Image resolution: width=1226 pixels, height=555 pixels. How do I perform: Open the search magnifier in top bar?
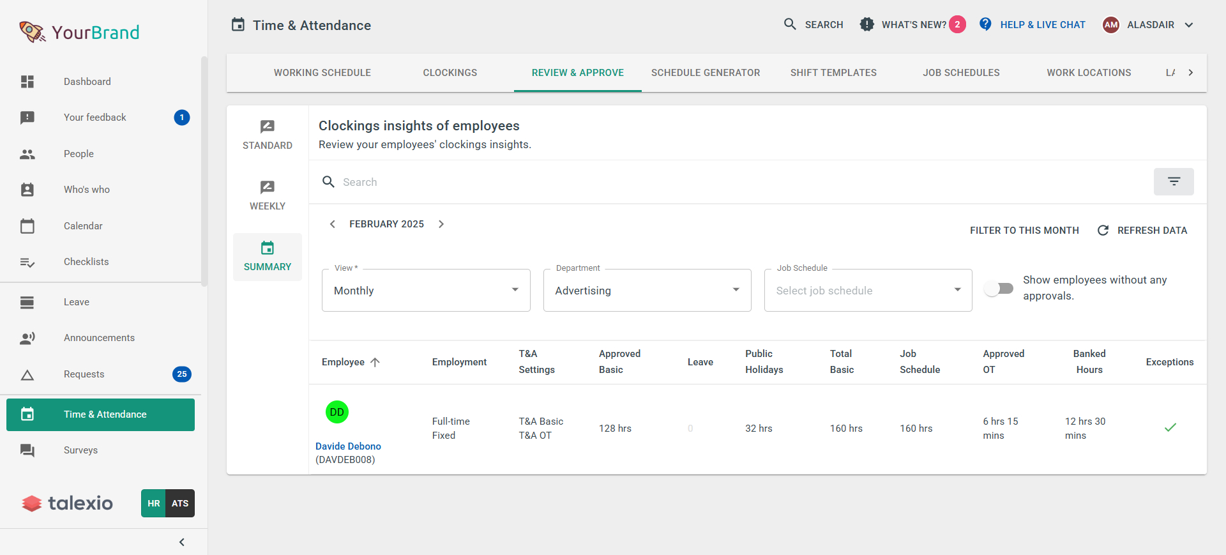pos(790,25)
